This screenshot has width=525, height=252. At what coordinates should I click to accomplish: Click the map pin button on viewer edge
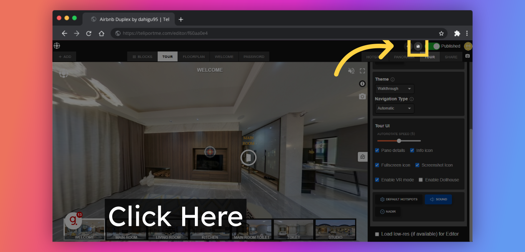pyautogui.click(x=362, y=156)
